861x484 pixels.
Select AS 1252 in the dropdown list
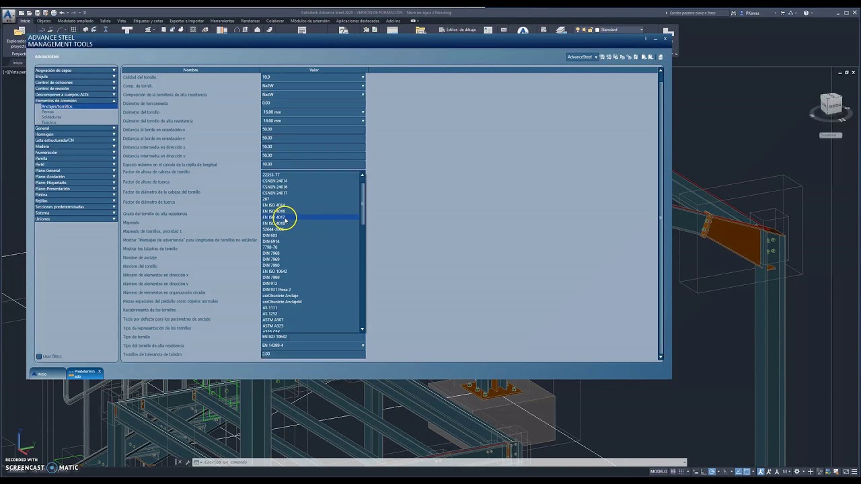(310, 314)
